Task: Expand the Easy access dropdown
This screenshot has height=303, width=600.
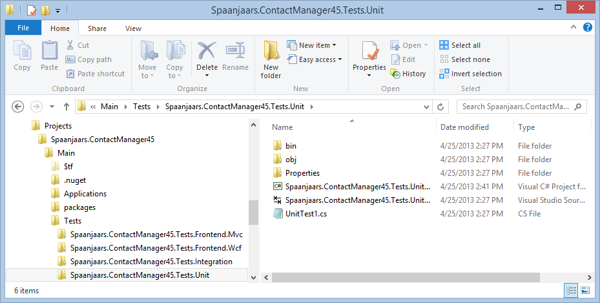Action: tap(320, 59)
